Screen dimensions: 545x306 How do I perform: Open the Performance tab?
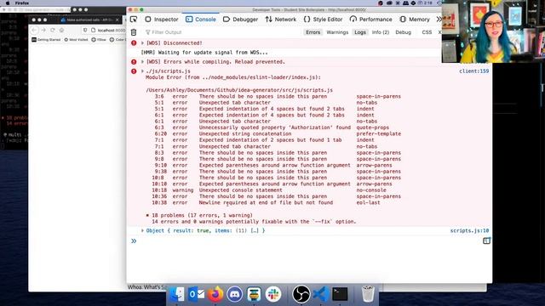coord(371,20)
